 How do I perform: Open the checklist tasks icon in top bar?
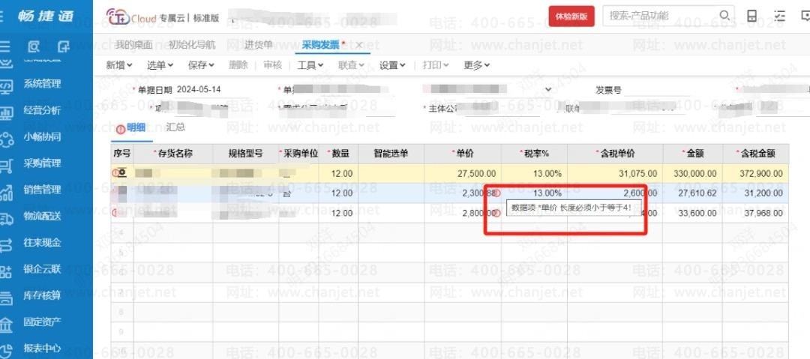(779, 16)
